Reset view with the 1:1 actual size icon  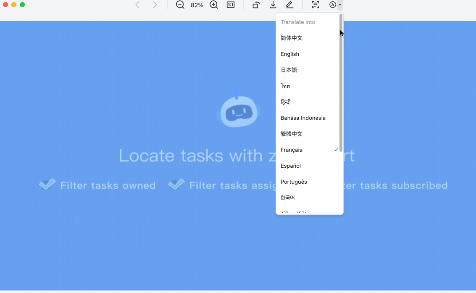click(x=230, y=5)
